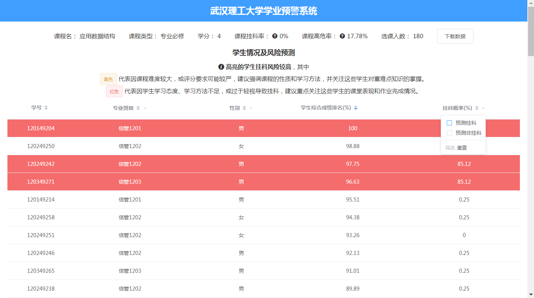The width and height of the screenshot is (534, 298).
Task: Toggle sort on 学生综合成绩排名(%) column
Action: point(356,108)
